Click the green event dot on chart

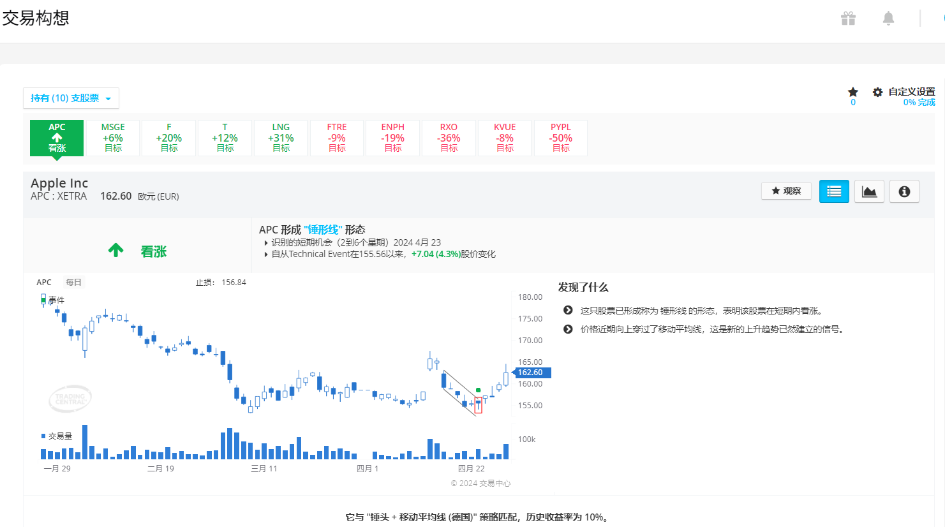point(479,390)
